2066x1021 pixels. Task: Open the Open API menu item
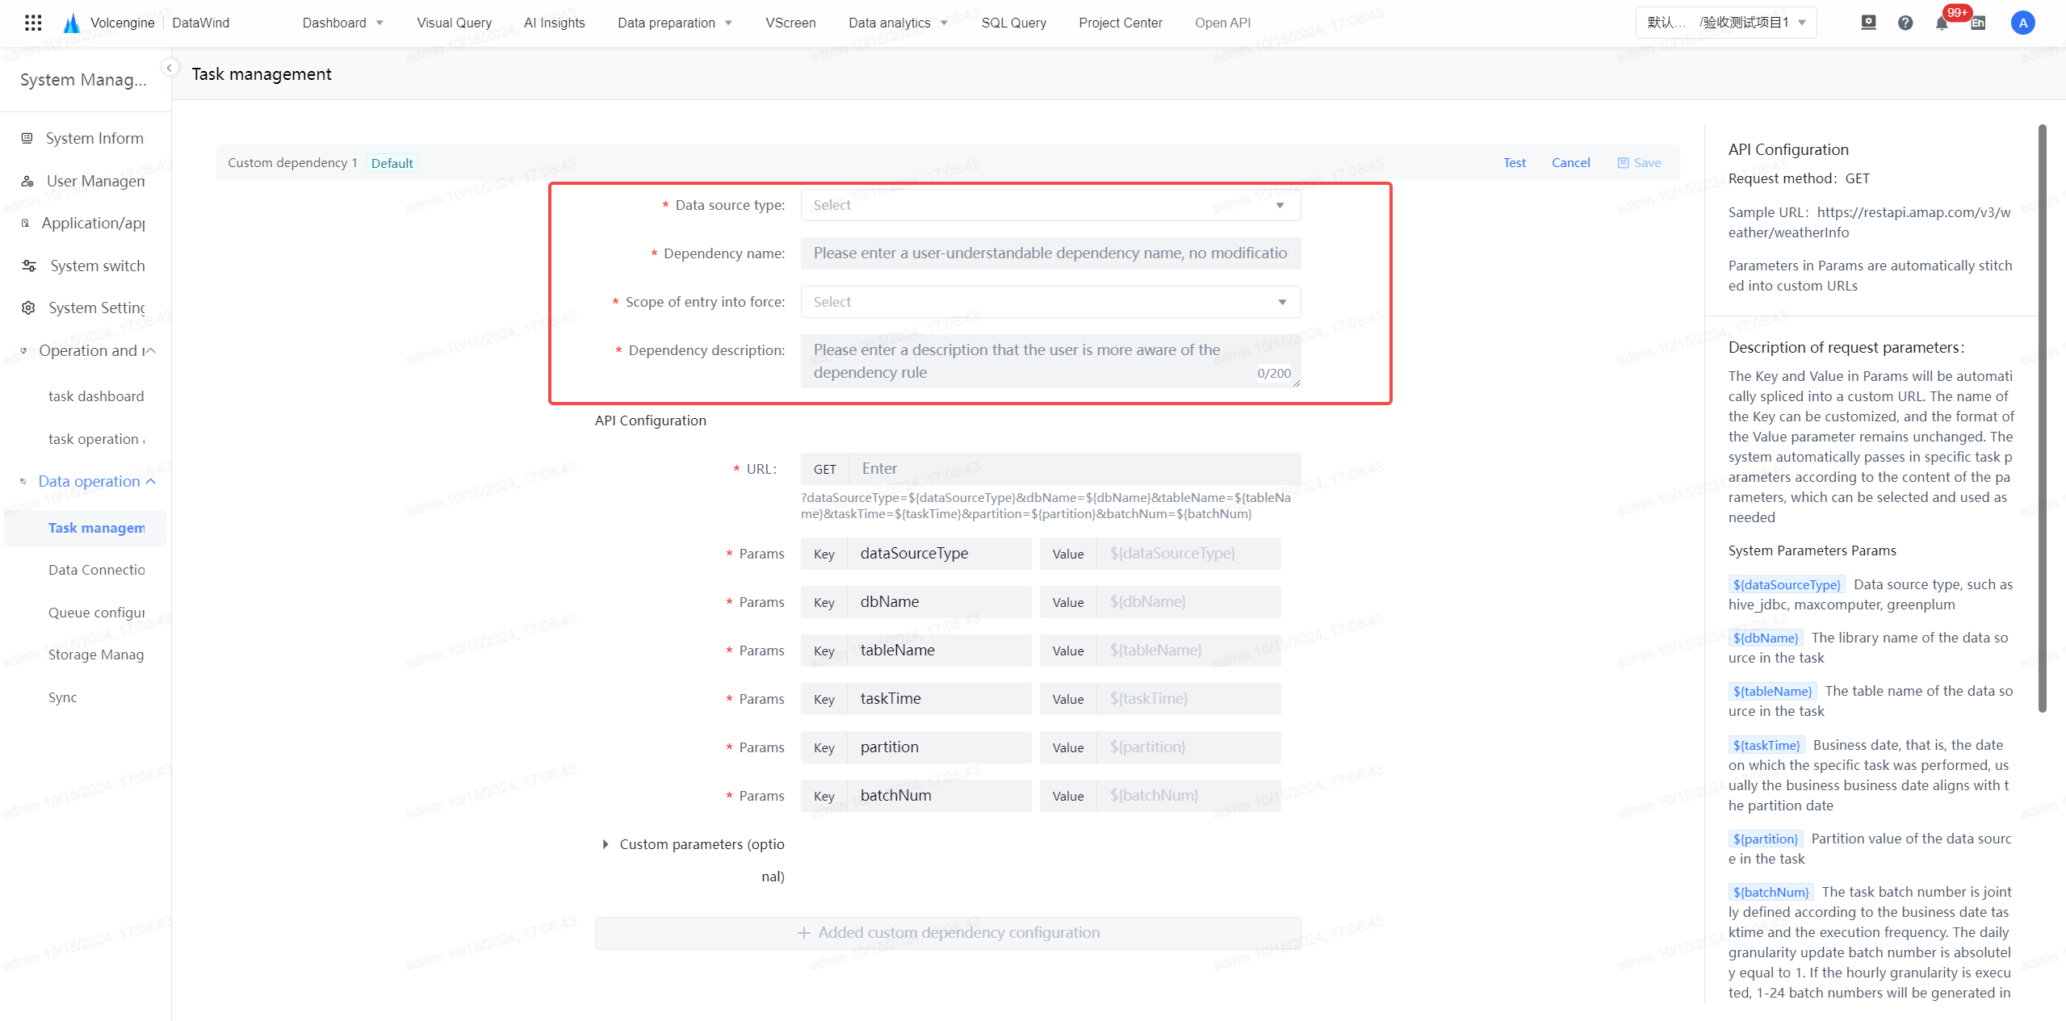pos(1222,23)
